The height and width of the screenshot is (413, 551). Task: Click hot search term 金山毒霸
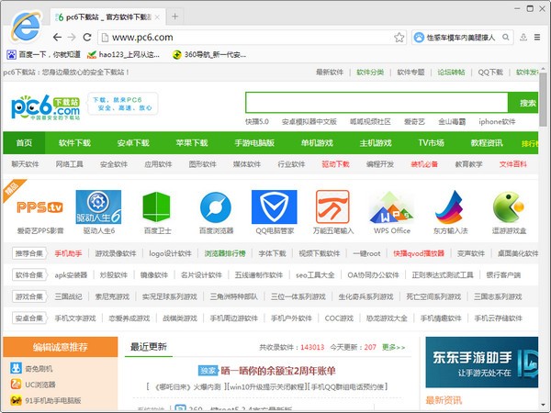(452, 121)
